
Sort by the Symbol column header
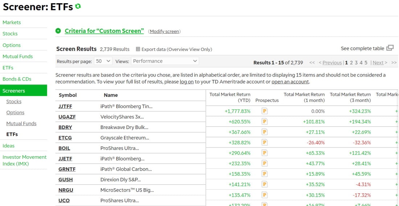click(x=68, y=95)
